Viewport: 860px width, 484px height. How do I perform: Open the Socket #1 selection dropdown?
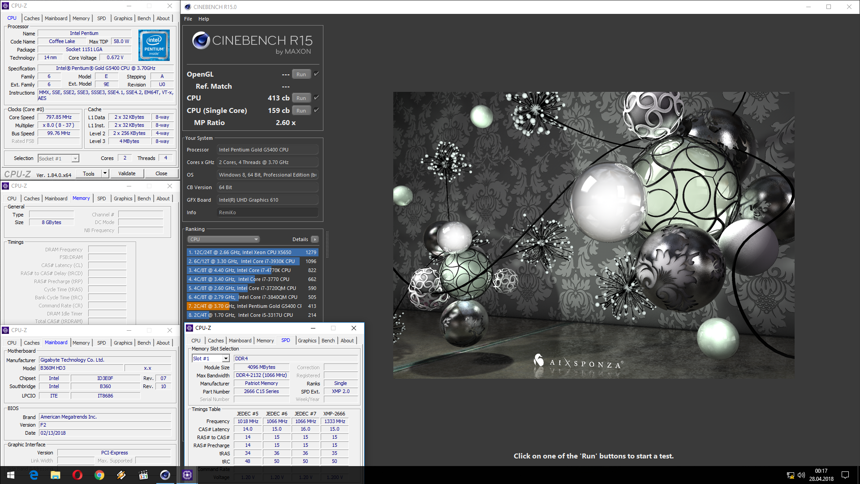(x=58, y=158)
